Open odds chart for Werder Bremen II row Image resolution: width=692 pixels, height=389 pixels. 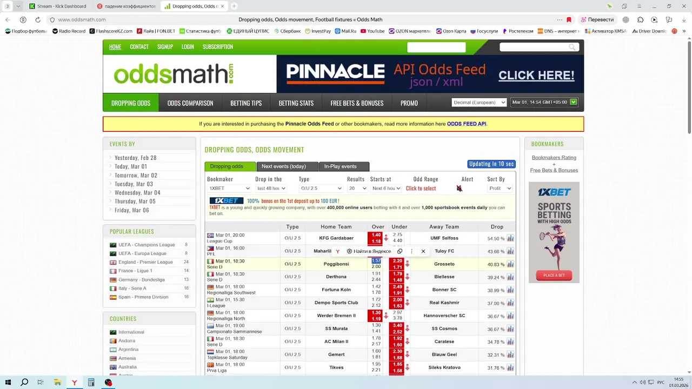pyautogui.click(x=510, y=316)
